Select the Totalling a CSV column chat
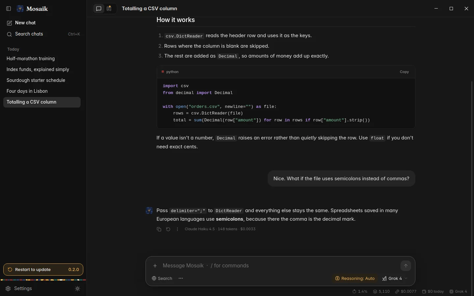 tap(42, 102)
